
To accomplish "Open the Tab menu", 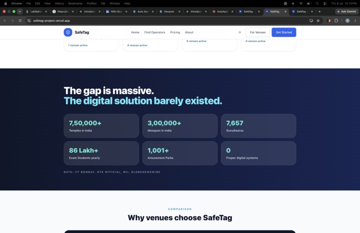I will tap(103, 4).
